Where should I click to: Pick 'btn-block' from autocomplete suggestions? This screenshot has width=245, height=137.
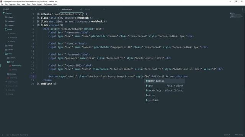tap(165, 100)
